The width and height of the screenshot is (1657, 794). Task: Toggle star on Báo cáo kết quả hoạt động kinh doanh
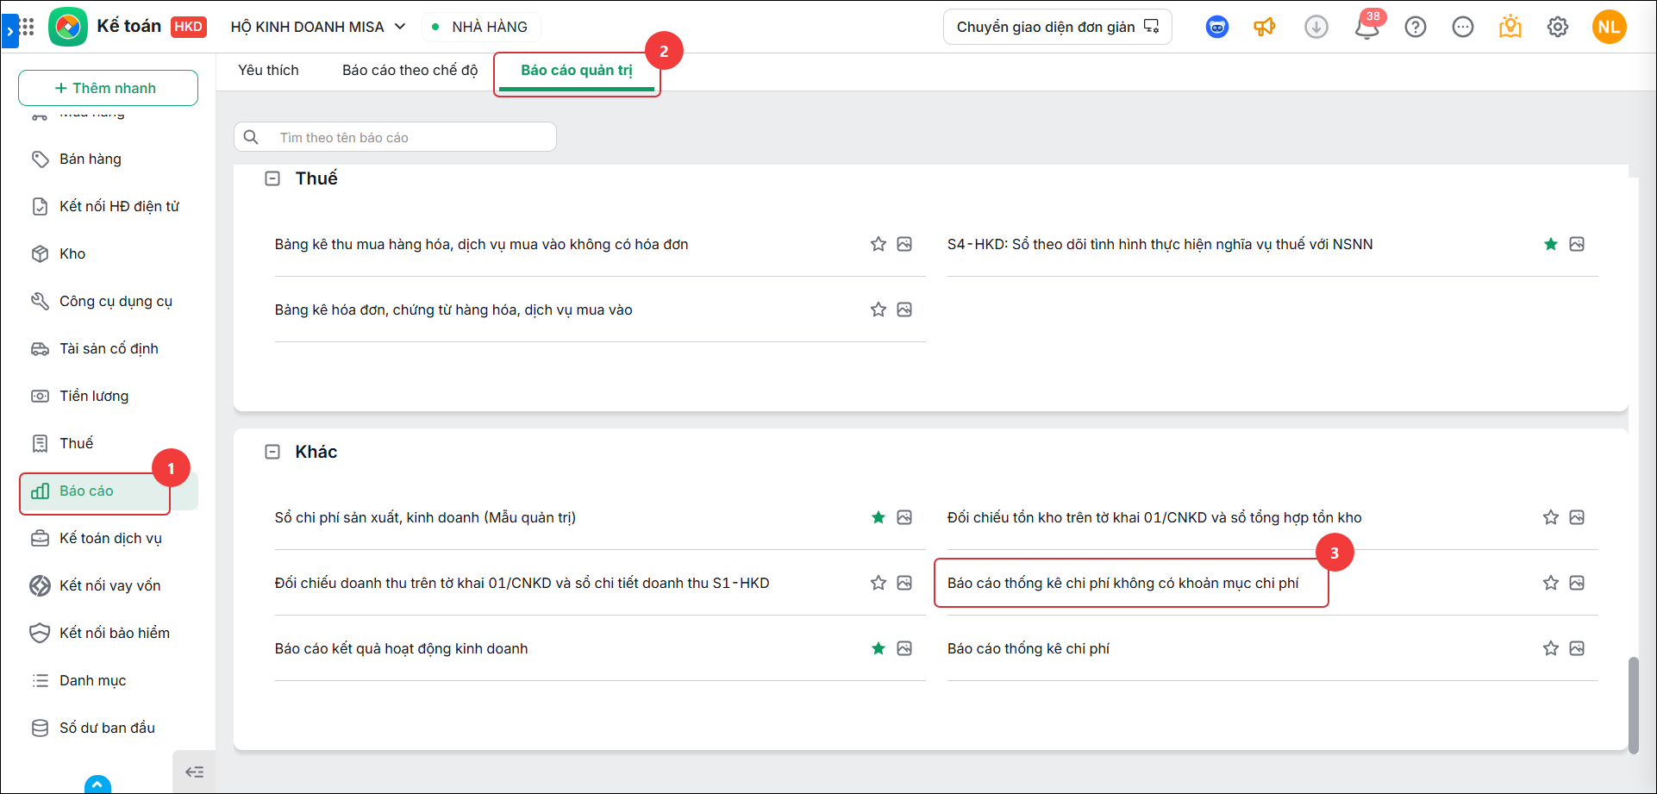[x=879, y=648]
